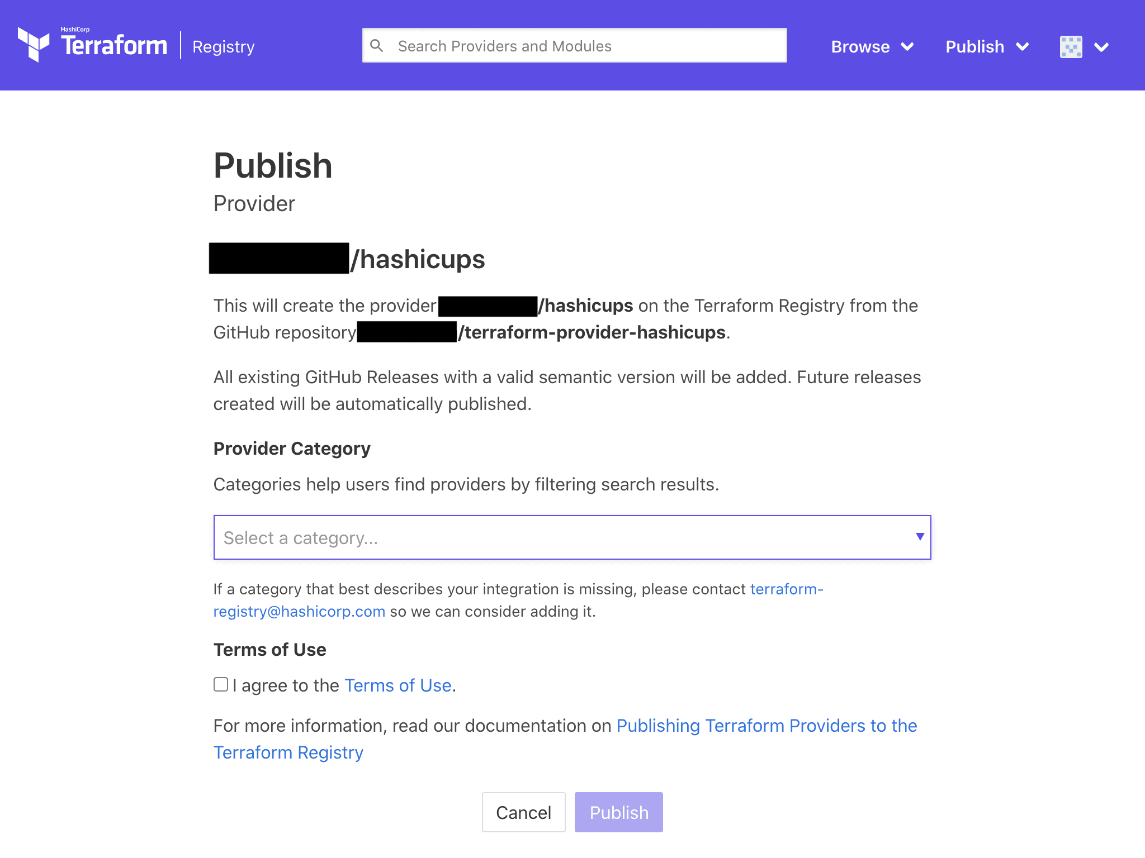Open the Browse dropdown menu

point(870,47)
